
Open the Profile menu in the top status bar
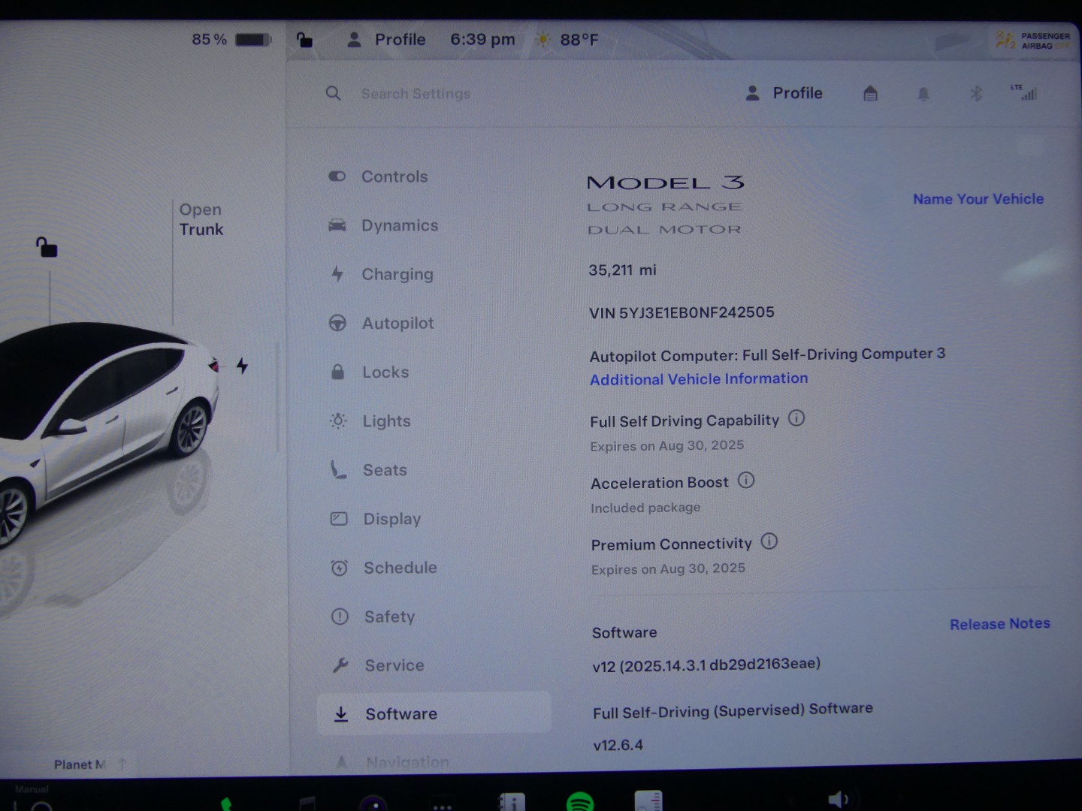386,40
